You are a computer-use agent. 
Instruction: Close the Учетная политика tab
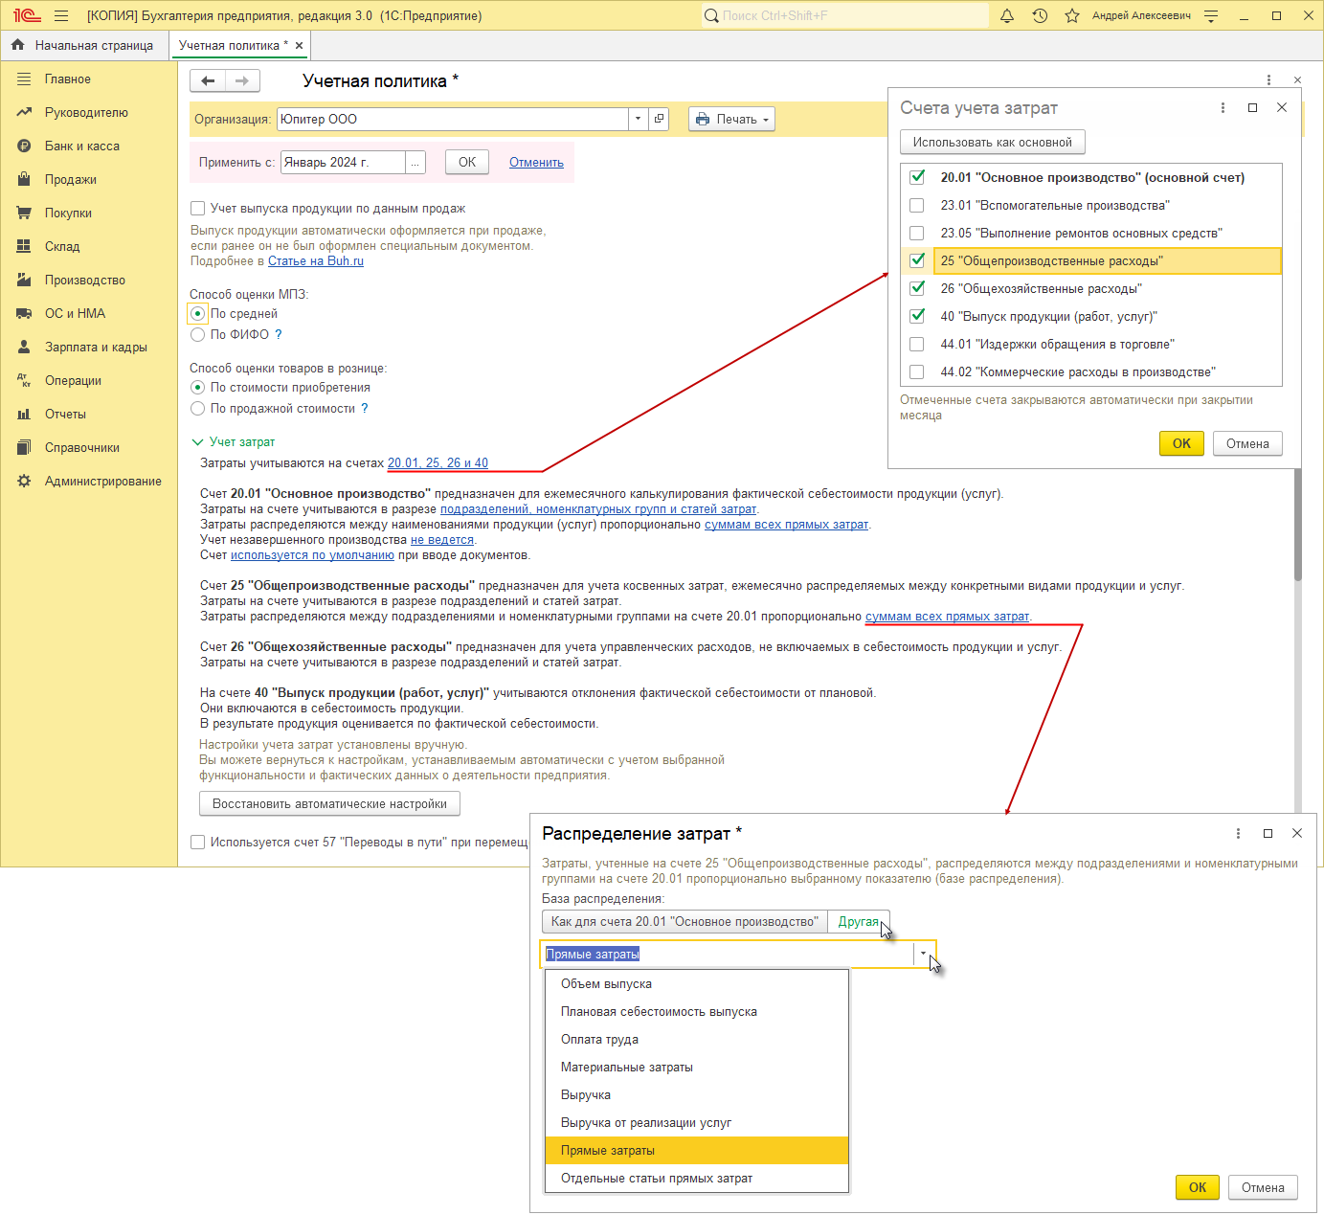point(299,45)
